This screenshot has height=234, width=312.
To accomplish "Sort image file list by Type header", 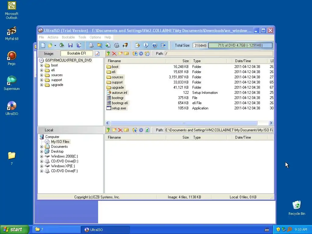I will 208,61.
